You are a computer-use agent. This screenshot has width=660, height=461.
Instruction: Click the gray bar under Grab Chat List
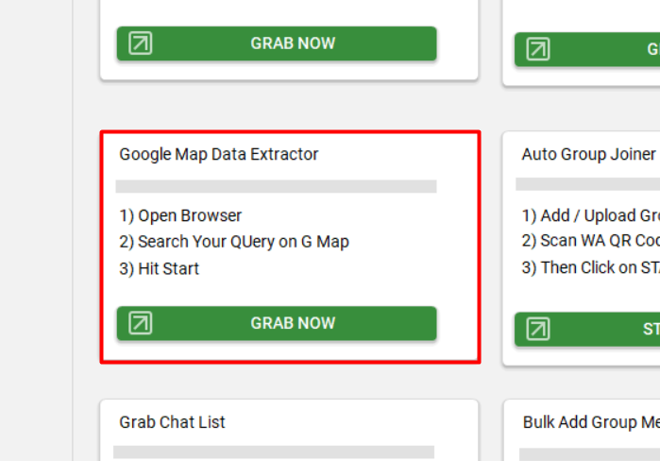click(274, 452)
